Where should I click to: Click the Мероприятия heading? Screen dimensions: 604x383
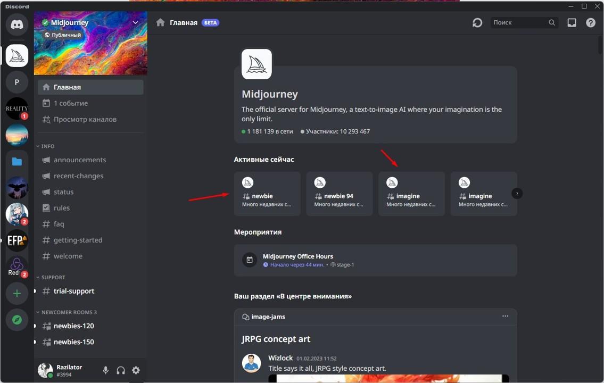(x=258, y=232)
